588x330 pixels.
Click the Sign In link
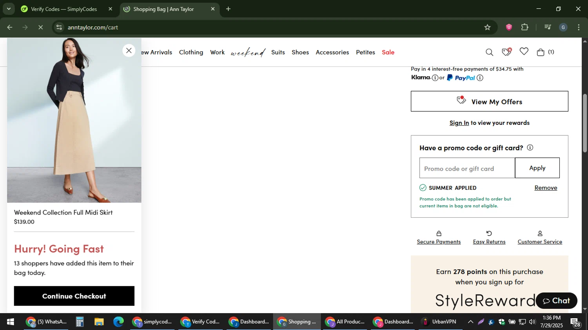click(x=459, y=123)
